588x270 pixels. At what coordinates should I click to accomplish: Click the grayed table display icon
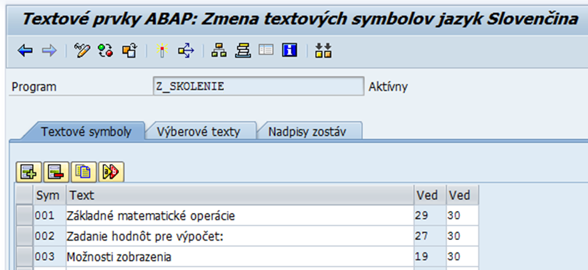tap(266, 50)
